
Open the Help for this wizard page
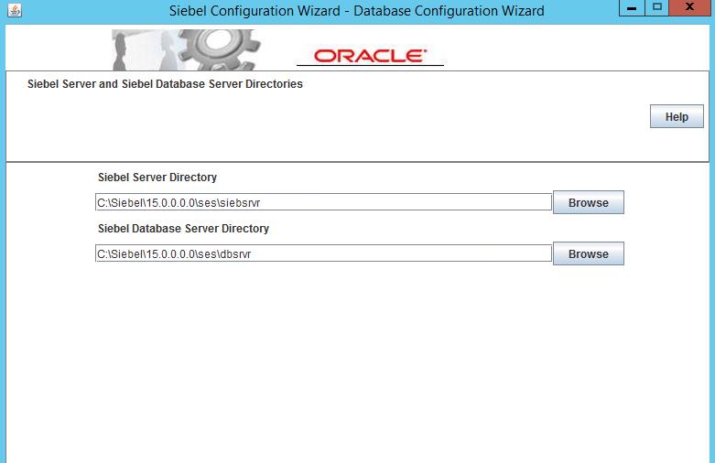pyautogui.click(x=677, y=117)
